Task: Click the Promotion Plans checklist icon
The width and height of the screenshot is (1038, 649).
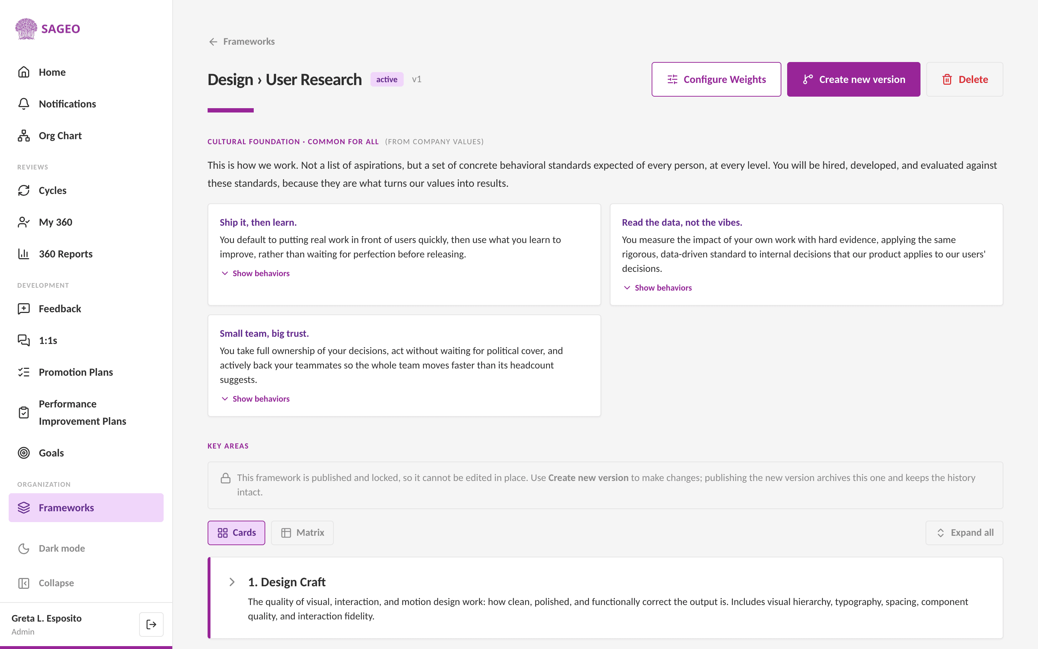Action: (24, 372)
